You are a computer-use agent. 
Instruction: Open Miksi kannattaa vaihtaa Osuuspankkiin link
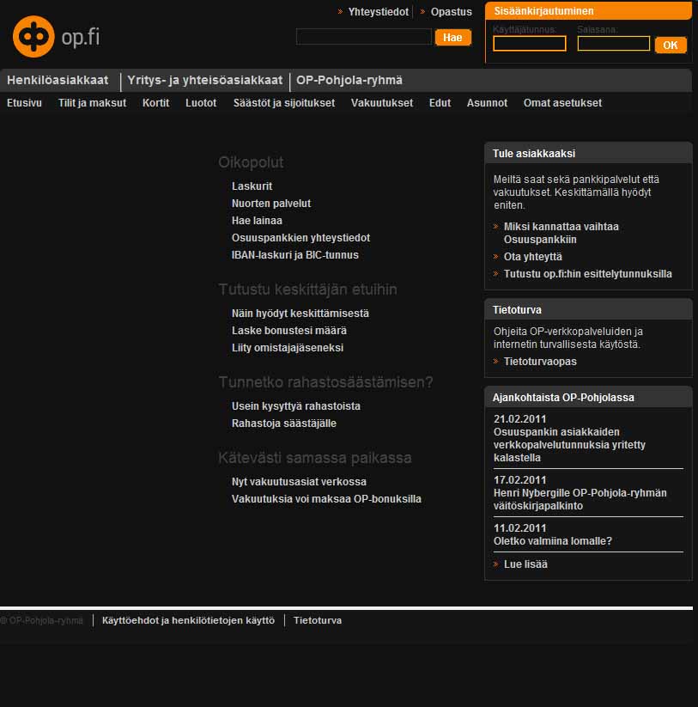[x=561, y=233]
